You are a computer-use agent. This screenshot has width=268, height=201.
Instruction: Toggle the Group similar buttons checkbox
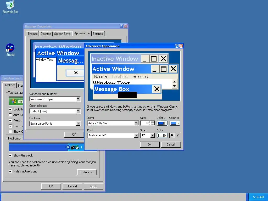10,126
